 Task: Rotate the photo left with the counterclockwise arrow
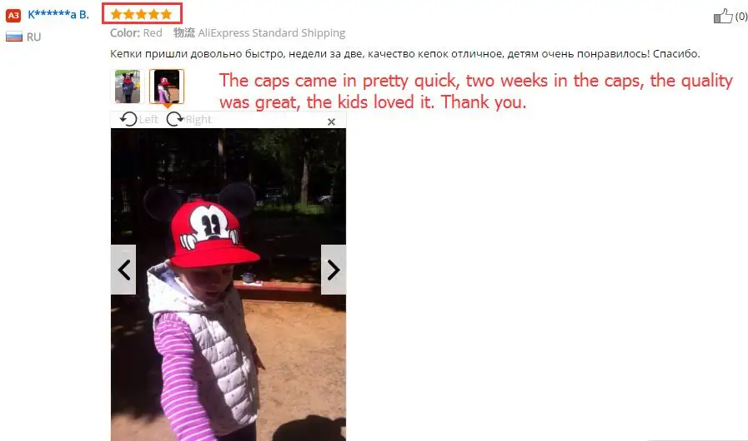(x=128, y=119)
